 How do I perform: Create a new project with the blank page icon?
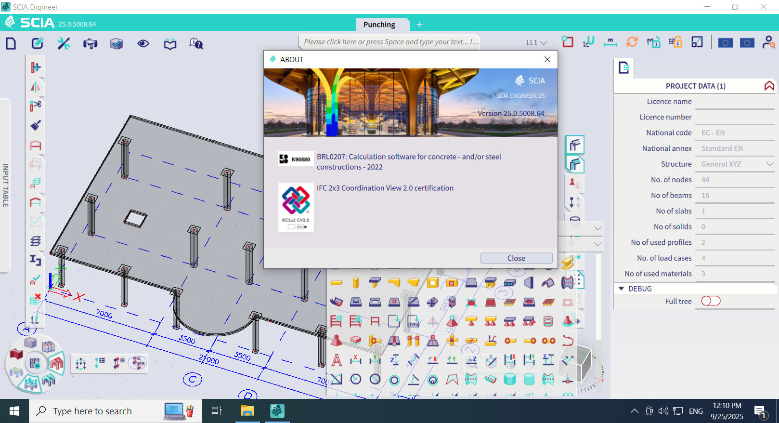tap(11, 43)
